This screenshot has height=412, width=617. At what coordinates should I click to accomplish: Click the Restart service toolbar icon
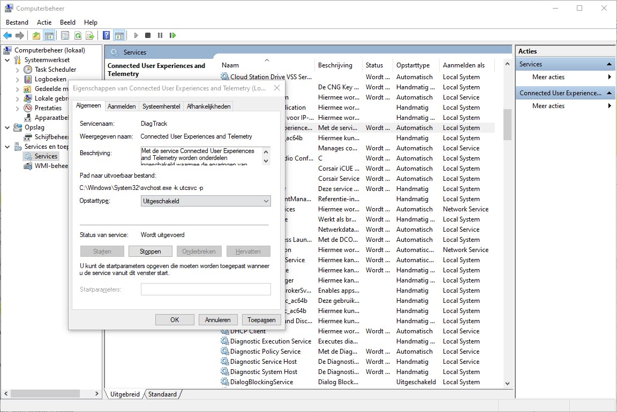tap(172, 36)
